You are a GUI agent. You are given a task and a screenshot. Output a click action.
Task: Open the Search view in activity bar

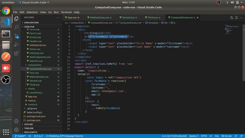coord(16,27)
